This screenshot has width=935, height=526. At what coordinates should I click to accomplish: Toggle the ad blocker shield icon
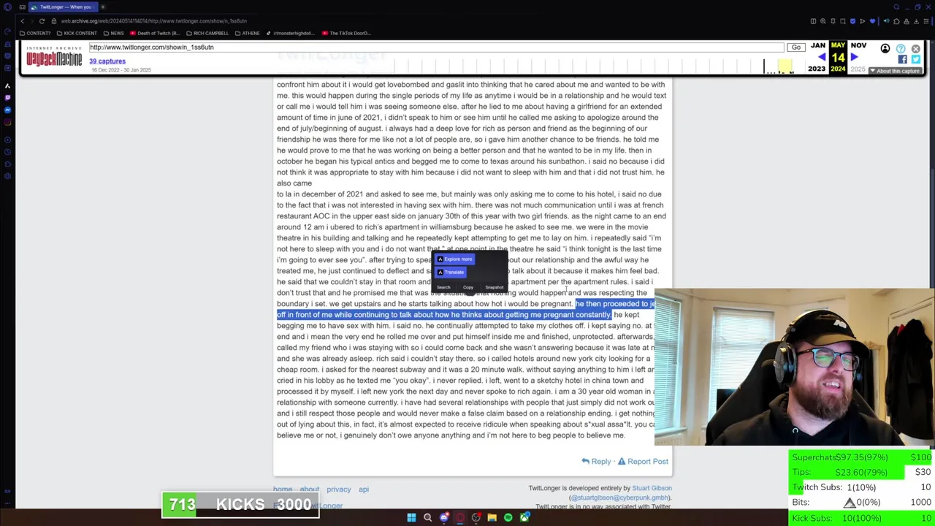(852, 21)
